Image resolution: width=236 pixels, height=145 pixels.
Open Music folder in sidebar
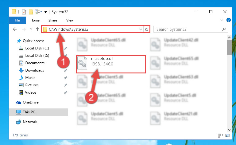[x=30, y=78]
